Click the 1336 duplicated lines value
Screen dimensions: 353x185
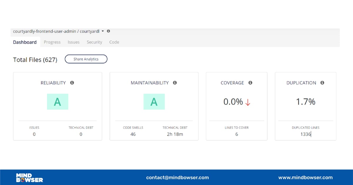point(306,134)
